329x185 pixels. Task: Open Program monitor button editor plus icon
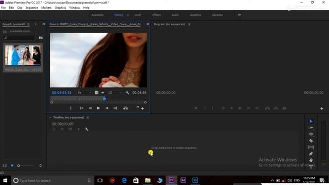(322, 108)
